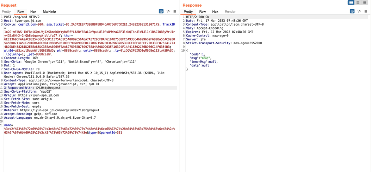
Task: Toggle word wrap in Request pane
Action: point(161,11)
